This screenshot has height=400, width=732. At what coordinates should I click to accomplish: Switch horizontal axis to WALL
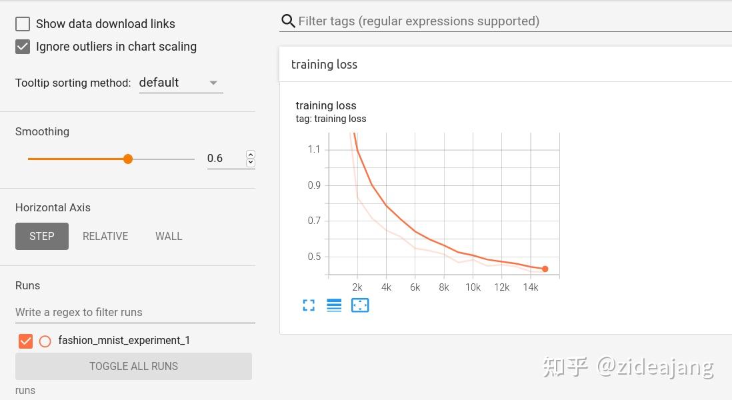pyautogui.click(x=169, y=237)
